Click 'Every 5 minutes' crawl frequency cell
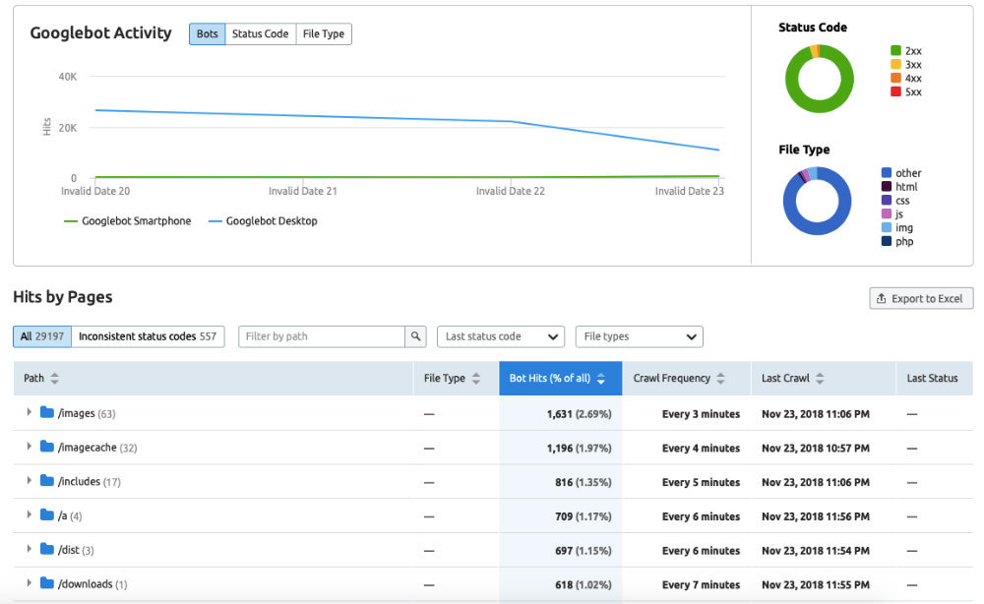Image resolution: width=984 pixels, height=604 pixels. click(701, 482)
